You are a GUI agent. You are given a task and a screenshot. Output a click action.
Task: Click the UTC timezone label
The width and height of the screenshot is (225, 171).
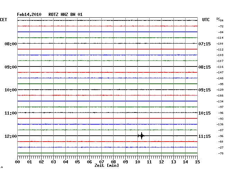(206, 20)
